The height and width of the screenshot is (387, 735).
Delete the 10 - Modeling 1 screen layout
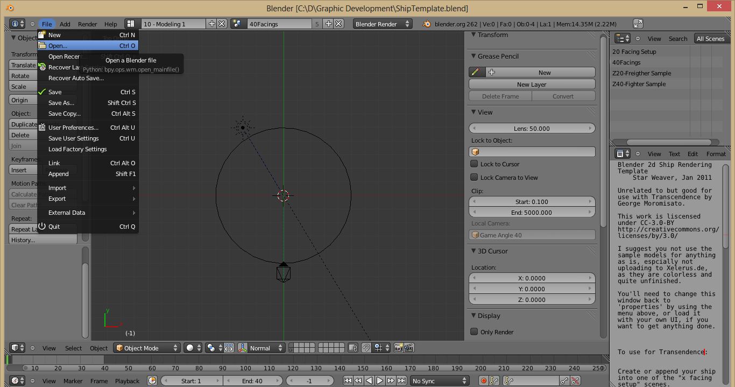(222, 24)
